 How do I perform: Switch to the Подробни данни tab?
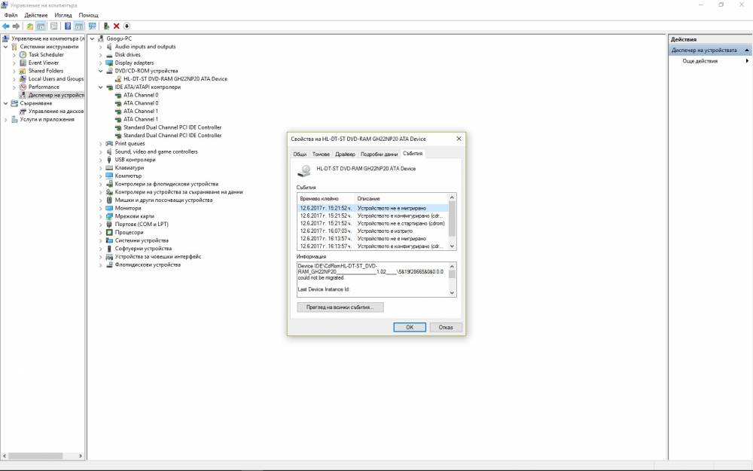pos(379,154)
